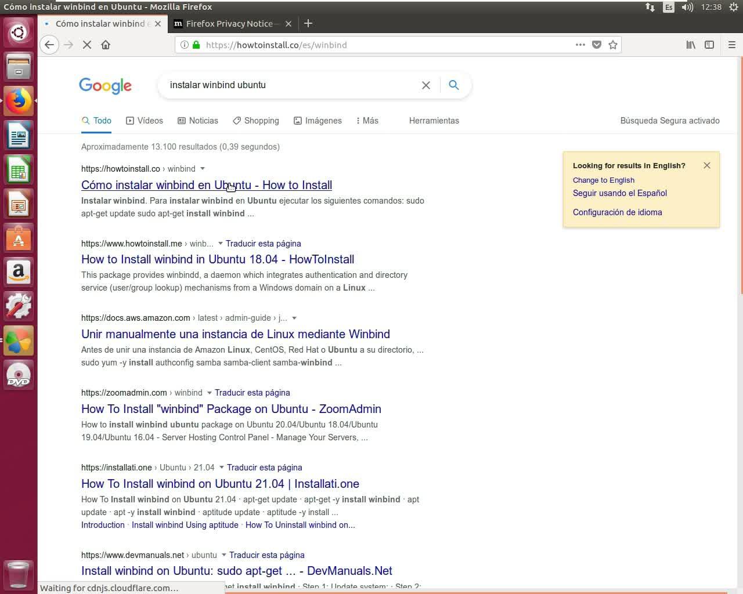743x594 pixels.
Task: Open How to Install winbind in Ubuntu 18.04
Action: 218,259
